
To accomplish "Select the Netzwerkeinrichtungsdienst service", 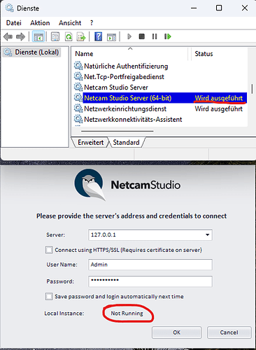I will point(125,108).
